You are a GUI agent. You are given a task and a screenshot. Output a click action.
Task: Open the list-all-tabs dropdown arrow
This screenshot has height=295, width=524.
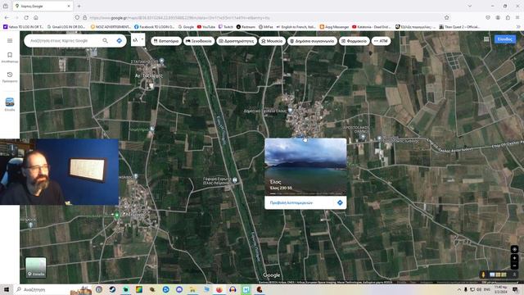point(470,6)
